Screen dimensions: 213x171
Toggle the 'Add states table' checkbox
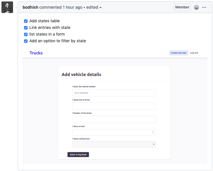(26, 21)
